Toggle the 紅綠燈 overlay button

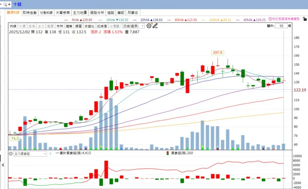(x=102, y=26)
